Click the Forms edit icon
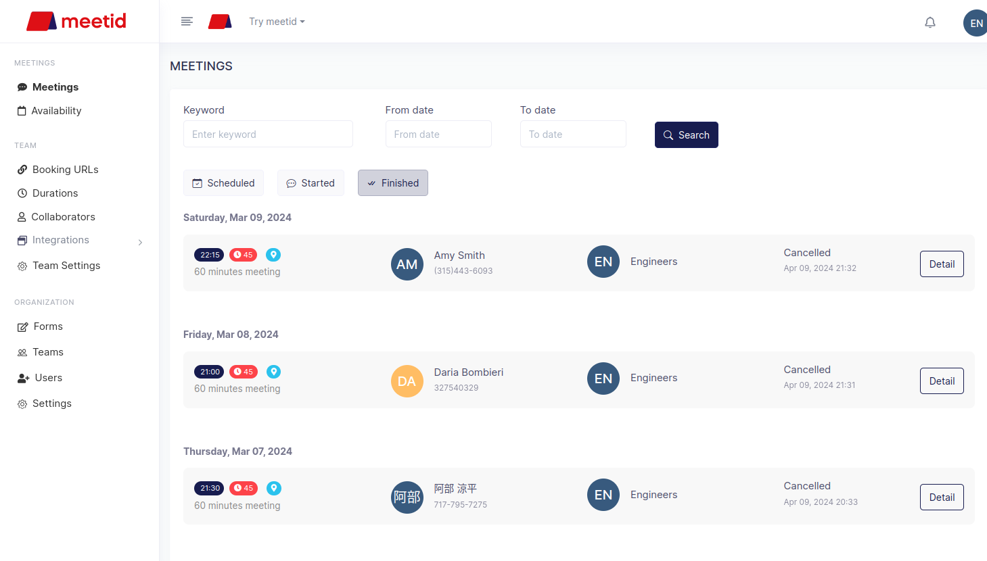The image size is (987, 561). click(x=23, y=327)
